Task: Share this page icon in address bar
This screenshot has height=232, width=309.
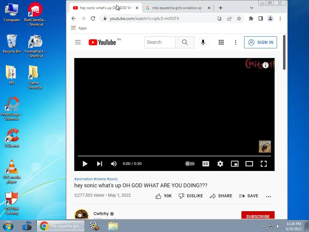Action: pos(229,18)
